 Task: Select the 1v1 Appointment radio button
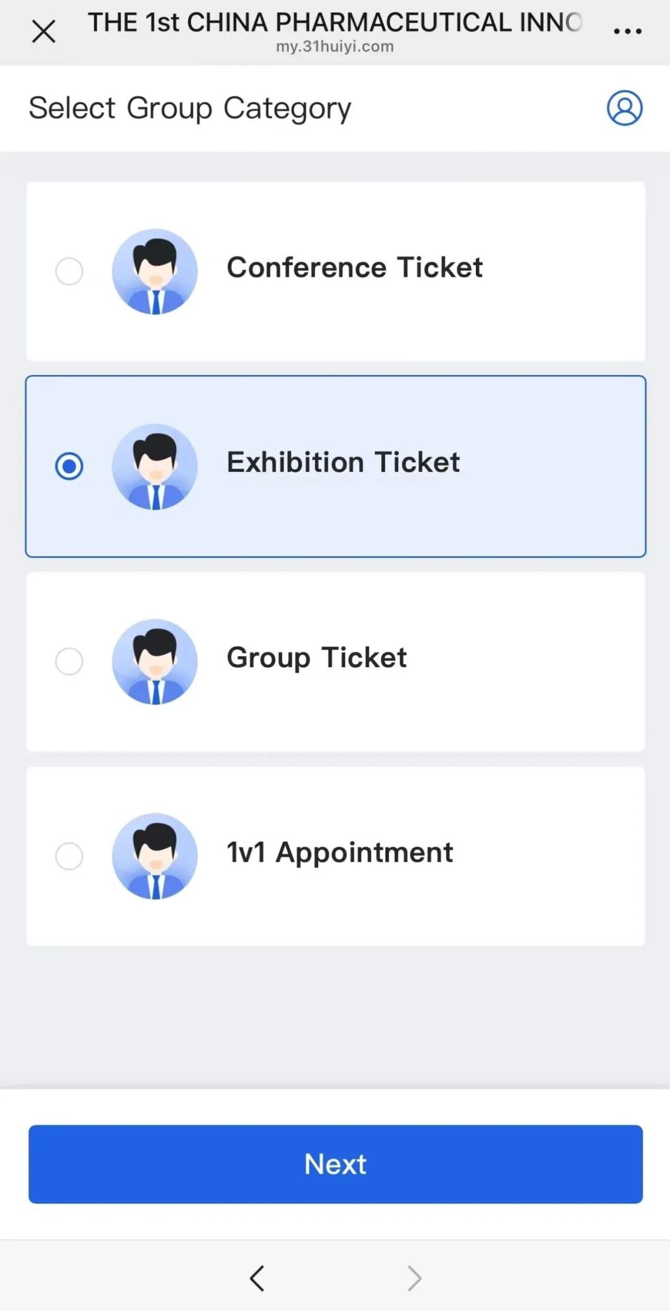[x=69, y=856]
